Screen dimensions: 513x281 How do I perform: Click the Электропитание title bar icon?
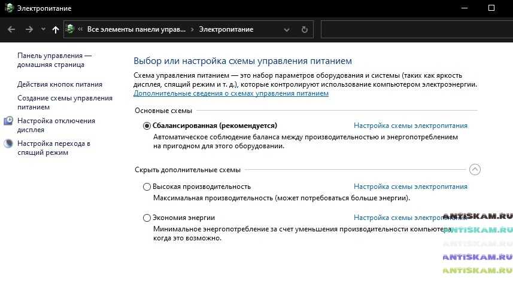point(8,8)
